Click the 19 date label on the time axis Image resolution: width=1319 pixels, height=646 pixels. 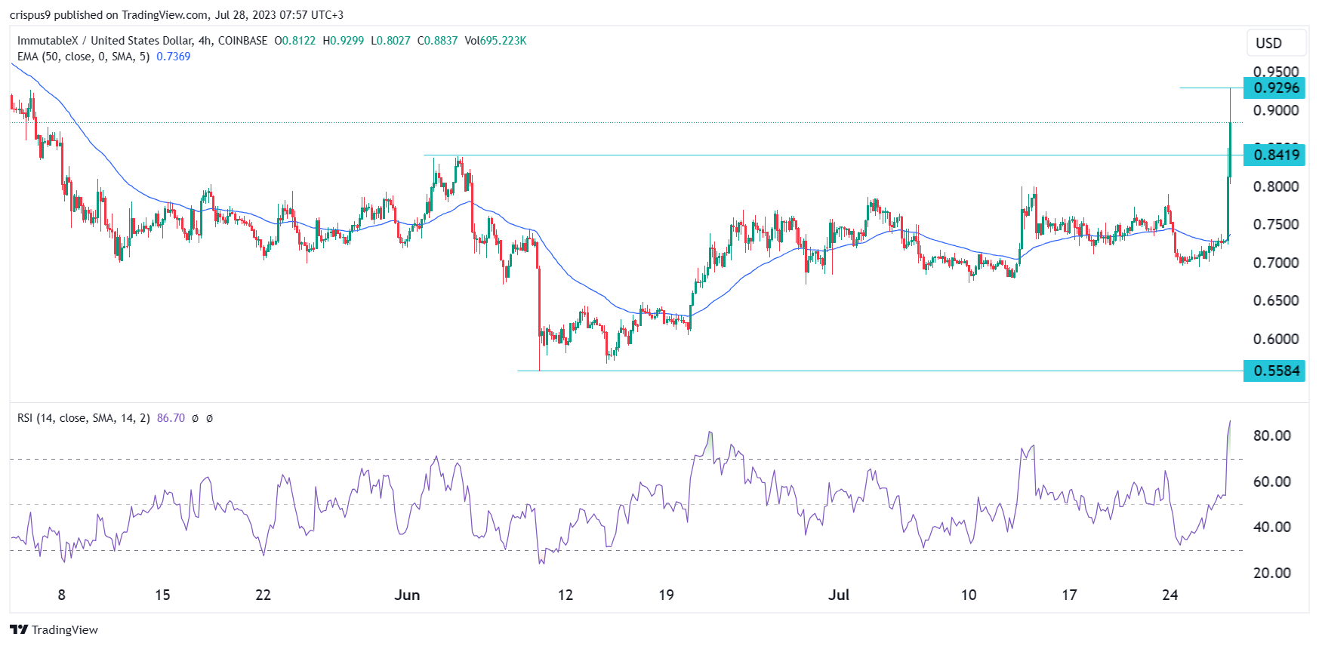(x=666, y=595)
